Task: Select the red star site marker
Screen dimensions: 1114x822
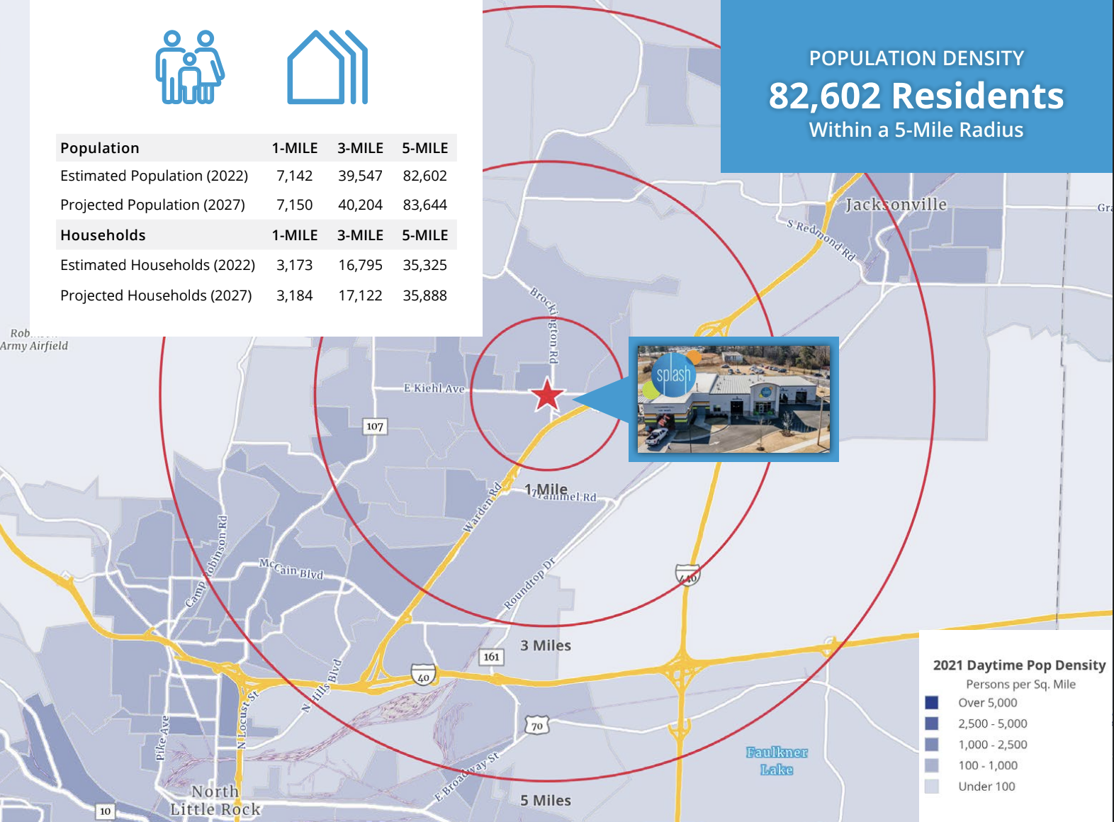Action: 547,395
